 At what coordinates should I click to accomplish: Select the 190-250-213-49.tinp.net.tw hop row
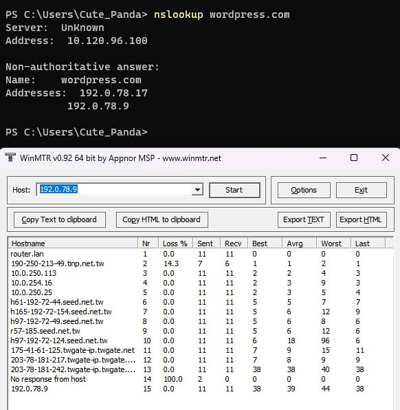pyautogui.click(x=200, y=263)
